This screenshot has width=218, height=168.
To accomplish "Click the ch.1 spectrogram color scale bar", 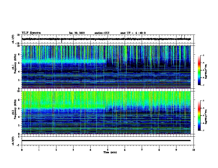I will click(x=199, y=70).
